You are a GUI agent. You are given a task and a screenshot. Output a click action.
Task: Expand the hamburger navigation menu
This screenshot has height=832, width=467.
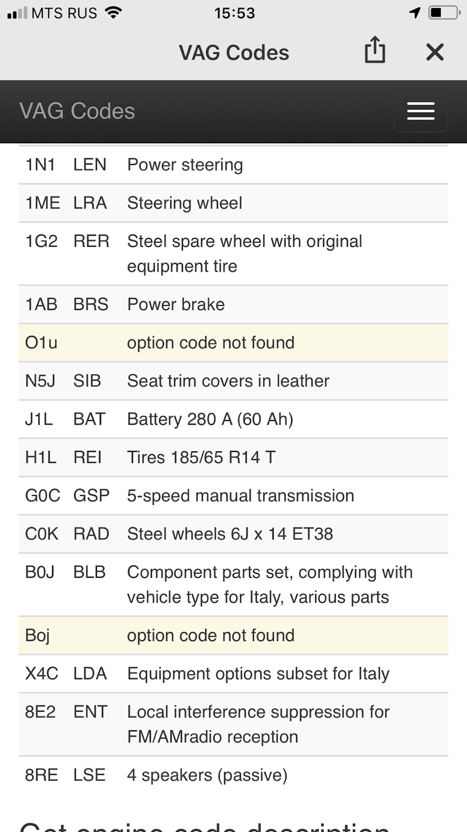pyautogui.click(x=420, y=111)
